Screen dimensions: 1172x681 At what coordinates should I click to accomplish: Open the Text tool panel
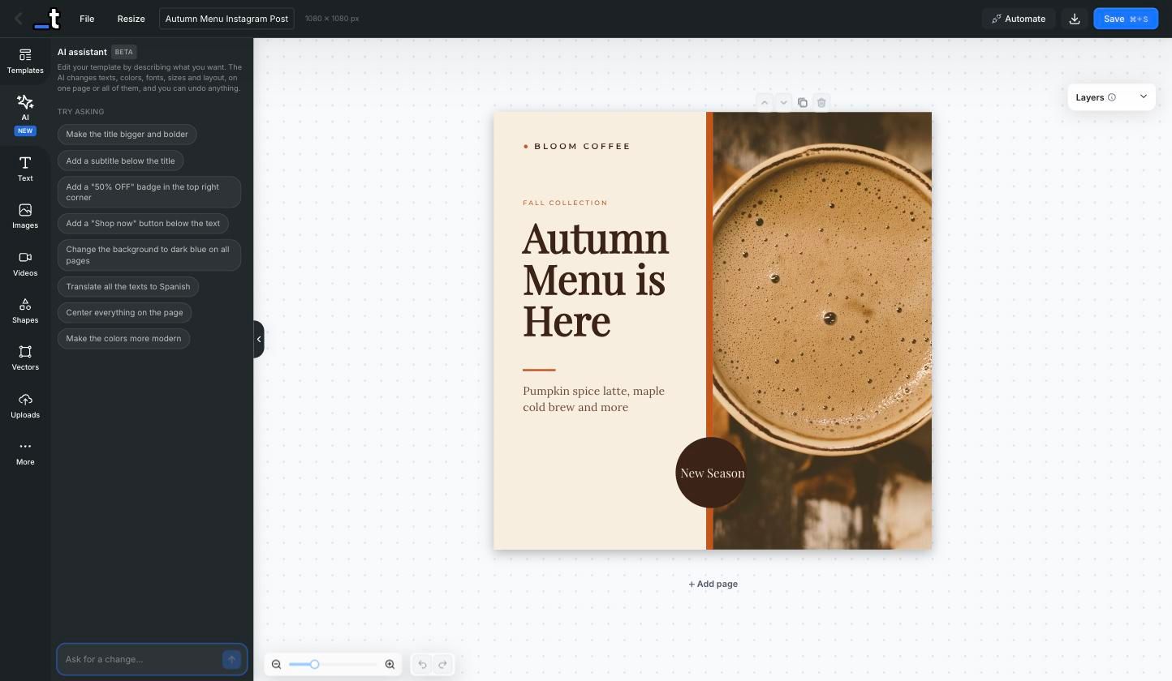(25, 169)
